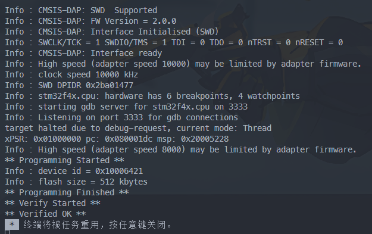Click the 'Verify Started' output line
This screenshot has width=372, height=234.
coord(52,203)
